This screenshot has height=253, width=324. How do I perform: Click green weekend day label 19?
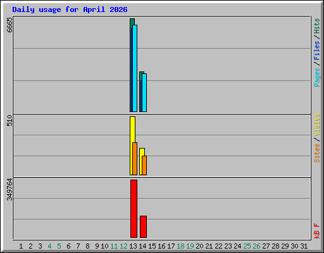(x=190, y=246)
